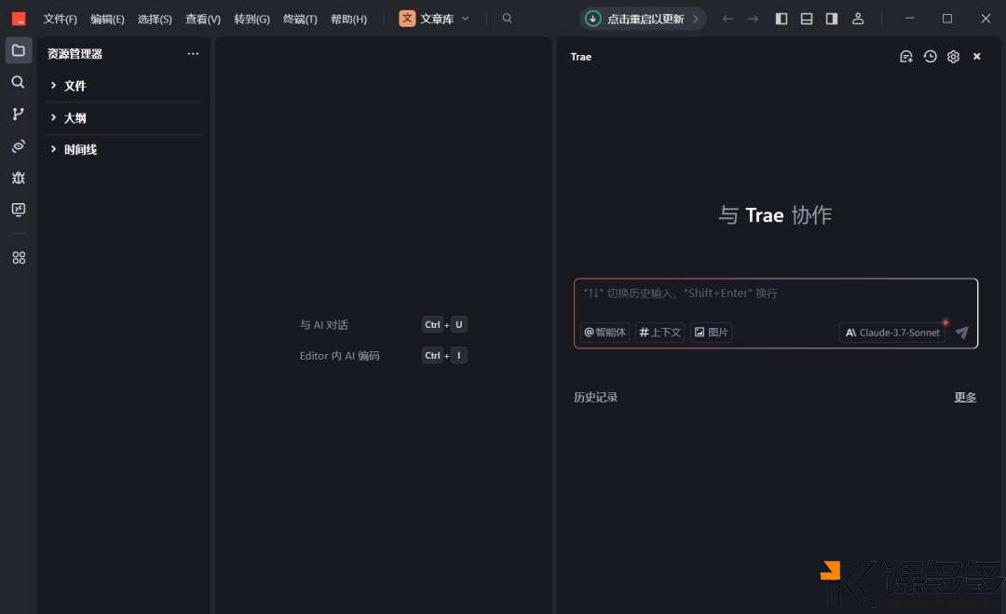This screenshot has width=1006, height=614.
Task: Open the user account icon
Action: tap(858, 19)
